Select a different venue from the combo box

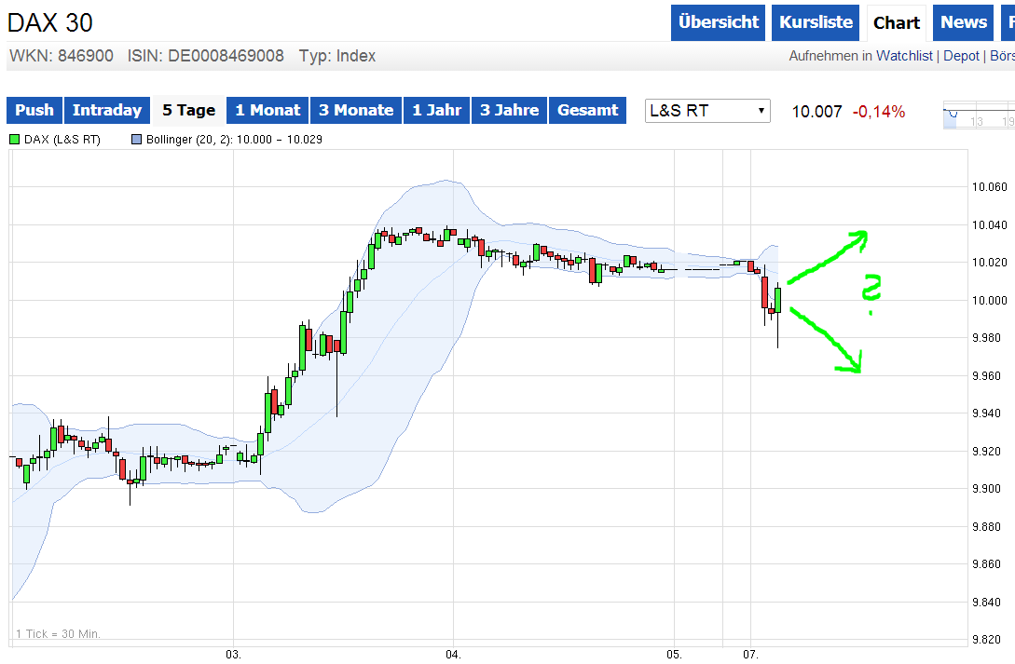tap(707, 110)
